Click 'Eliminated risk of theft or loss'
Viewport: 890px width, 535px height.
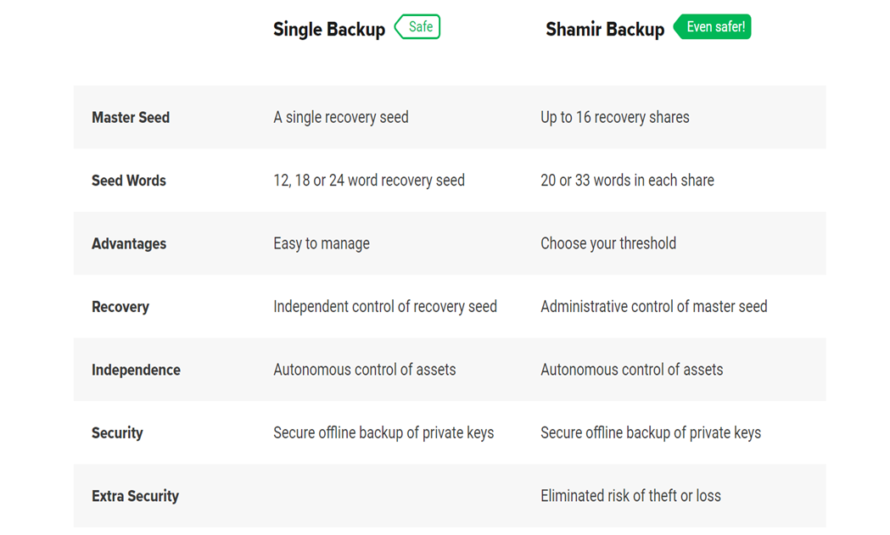pyautogui.click(x=630, y=496)
